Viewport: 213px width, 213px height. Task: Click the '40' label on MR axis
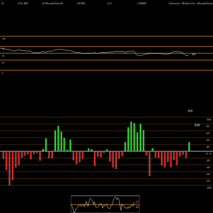[x=208, y=140]
